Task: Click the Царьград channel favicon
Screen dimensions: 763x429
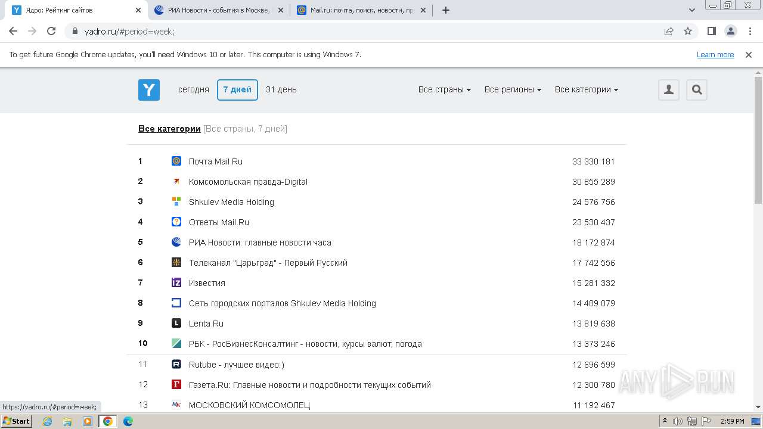Action: [x=176, y=262]
